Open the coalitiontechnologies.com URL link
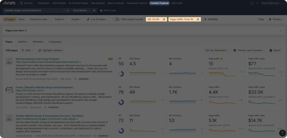 (x=46, y=119)
